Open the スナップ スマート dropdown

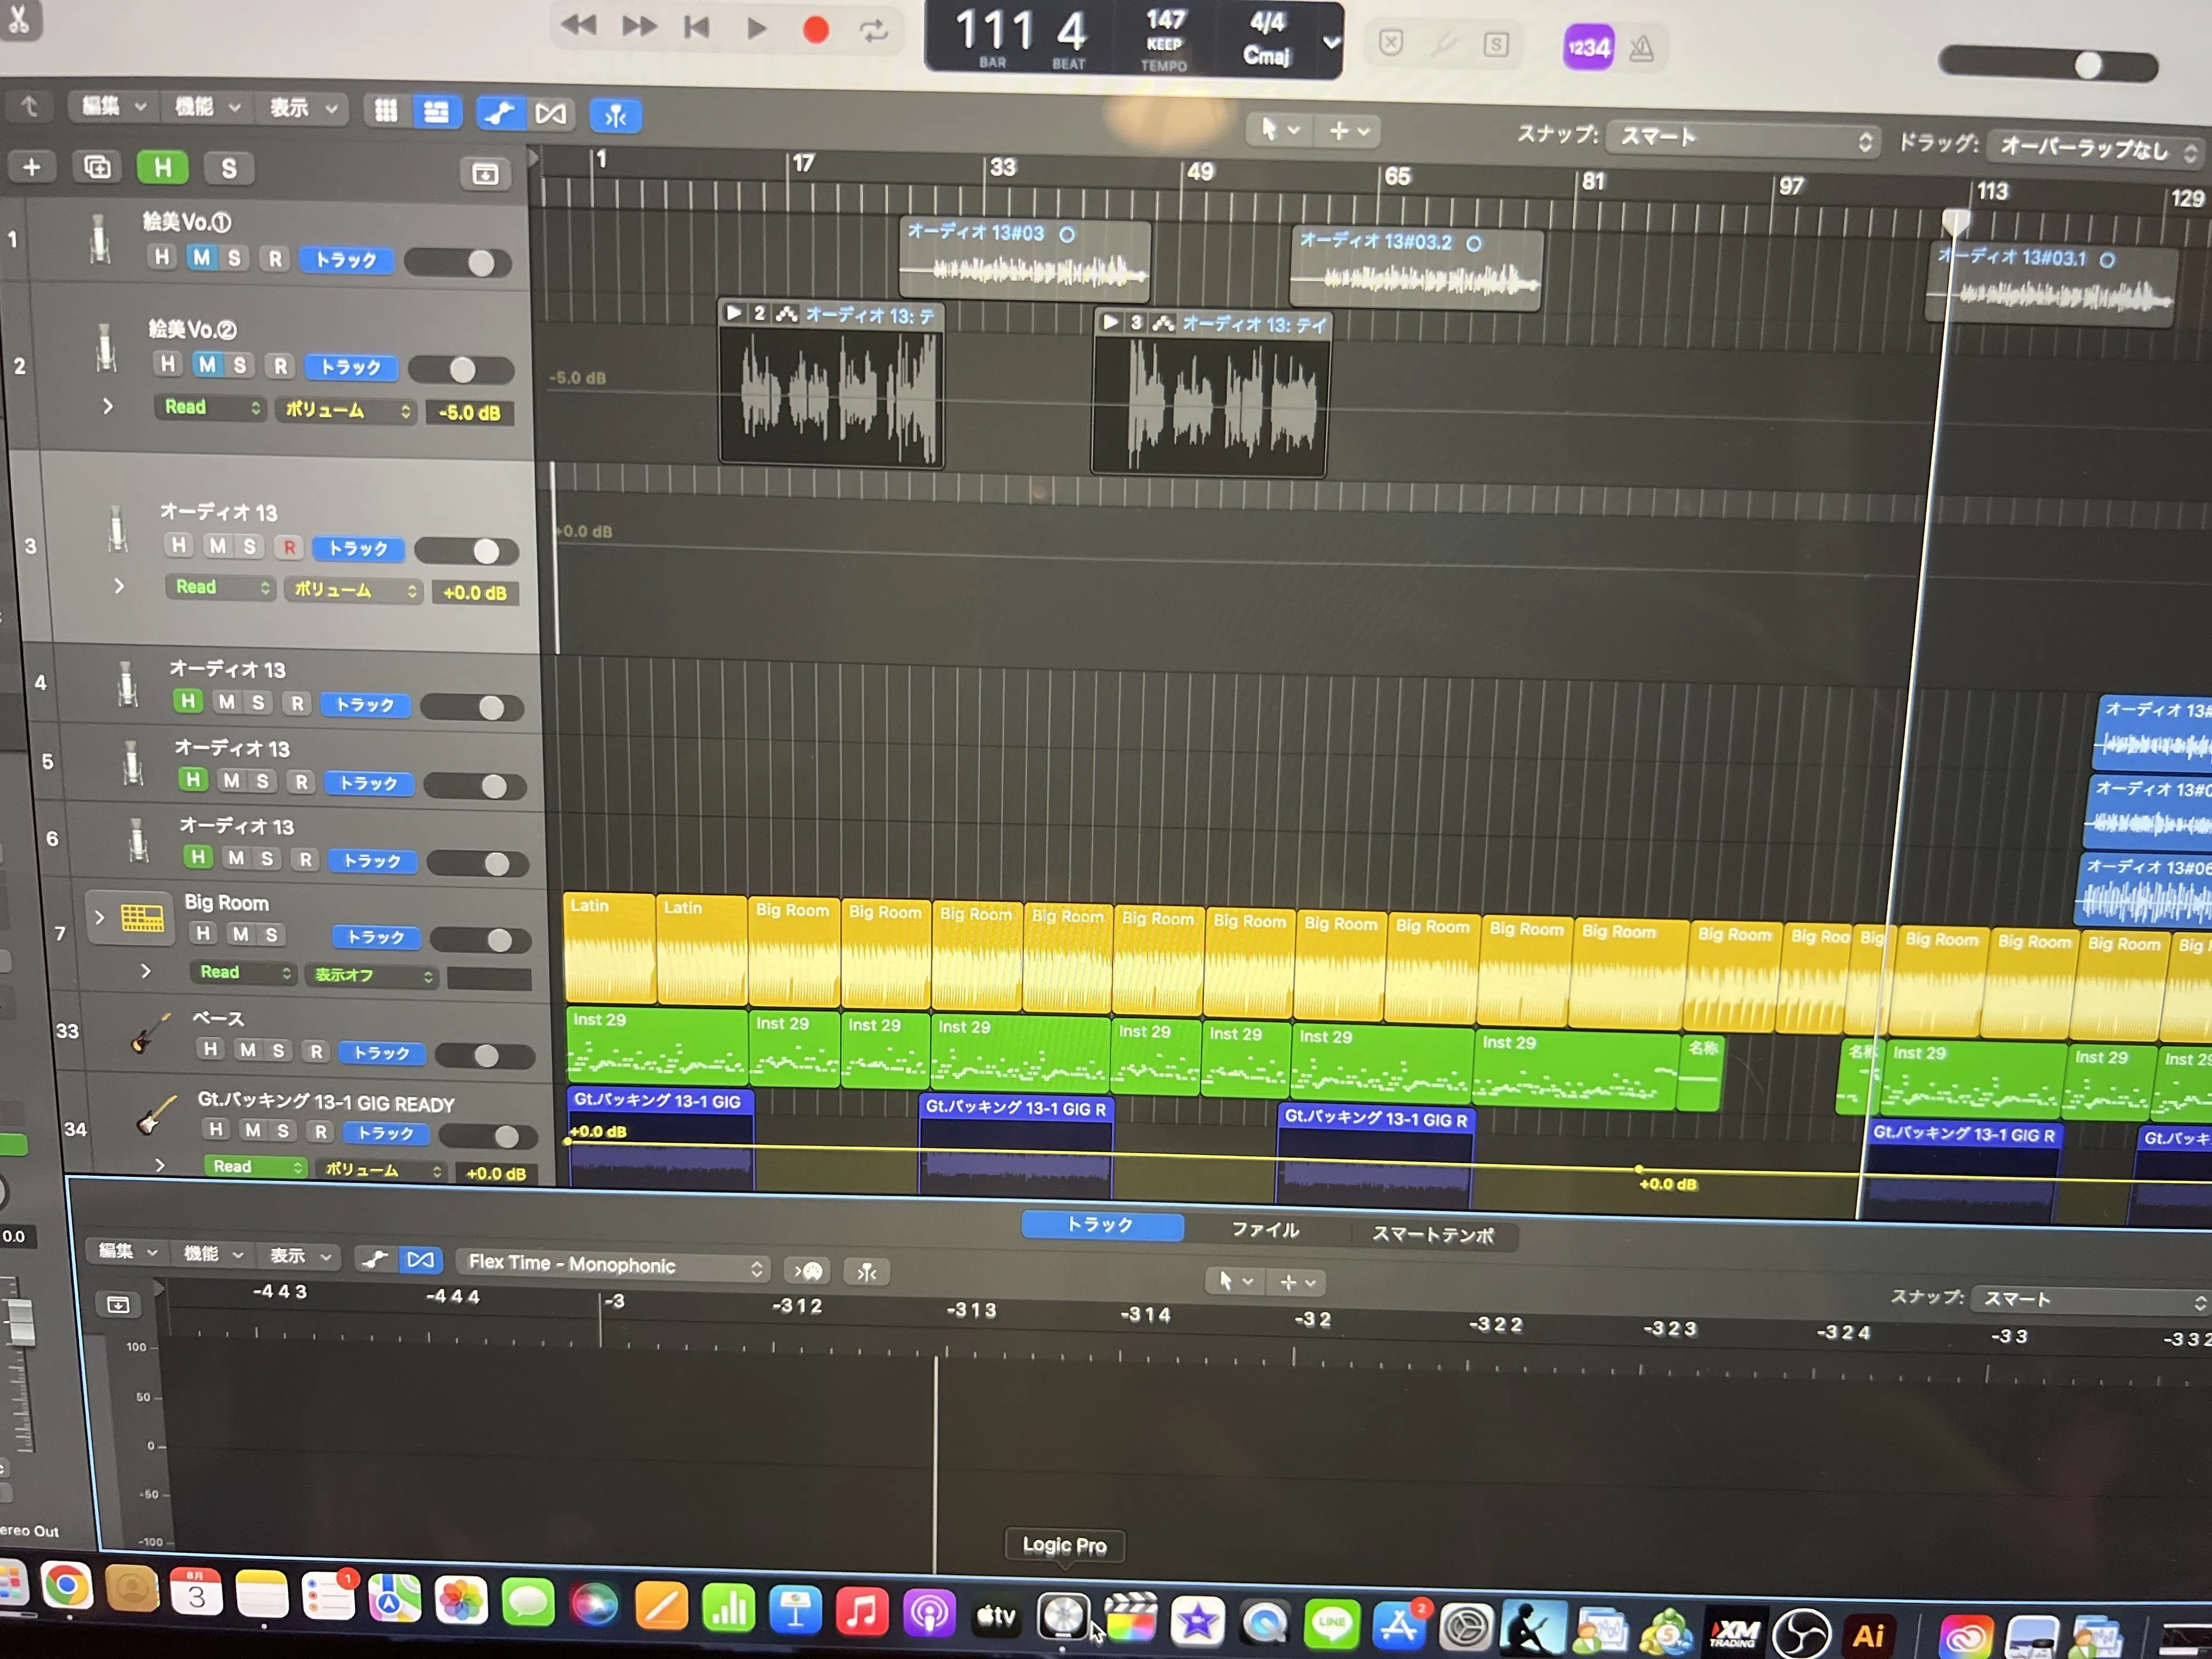[1742, 138]
